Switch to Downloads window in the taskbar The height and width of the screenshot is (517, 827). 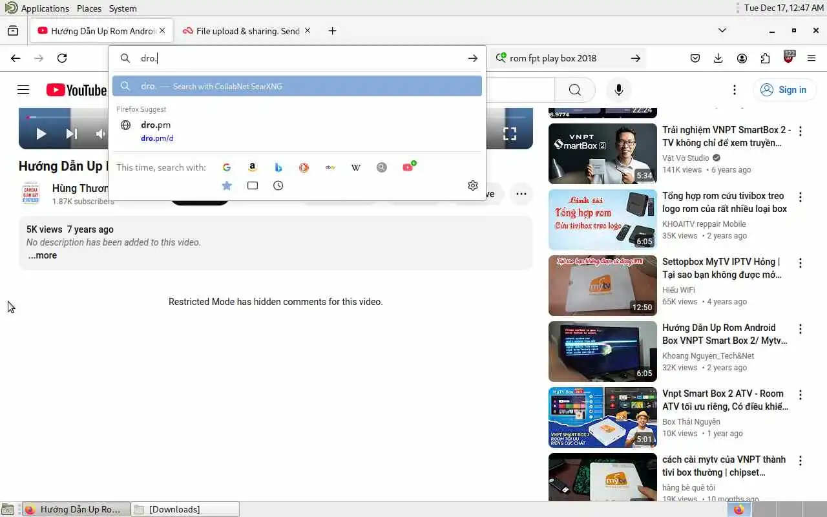185,509
